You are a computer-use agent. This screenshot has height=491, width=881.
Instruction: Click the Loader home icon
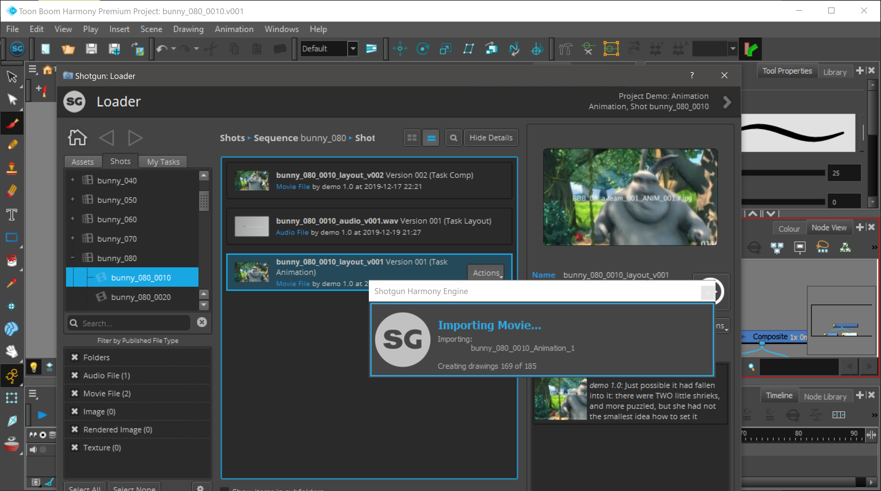(77, 137)
